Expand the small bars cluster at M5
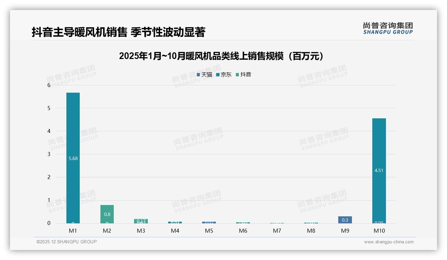The image size is (447, 260). tap(209, 222)
